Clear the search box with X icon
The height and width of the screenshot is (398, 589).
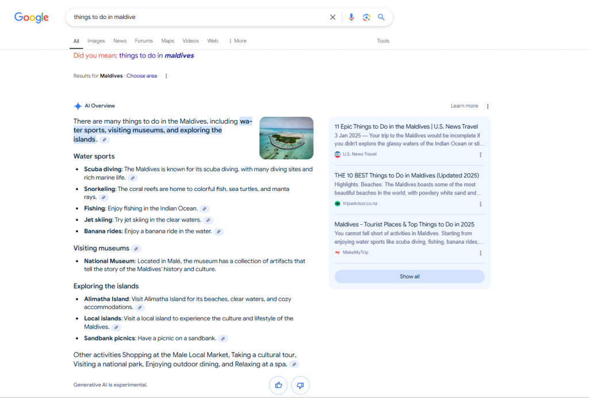tap(332, 17)
